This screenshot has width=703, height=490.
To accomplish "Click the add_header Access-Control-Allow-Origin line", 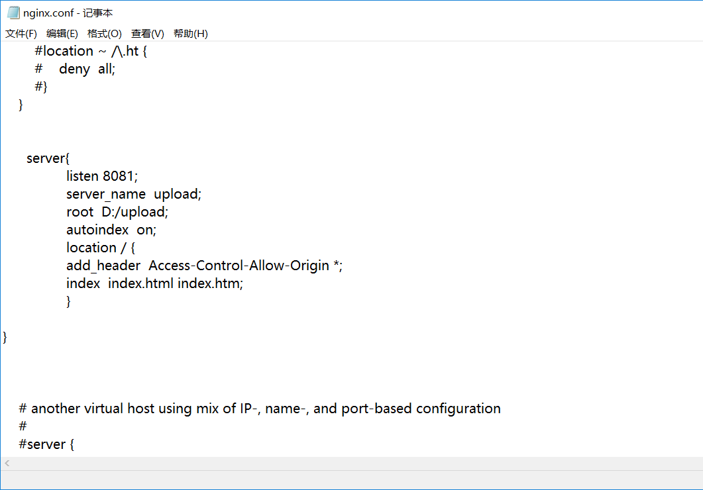I will pos(204,266).
